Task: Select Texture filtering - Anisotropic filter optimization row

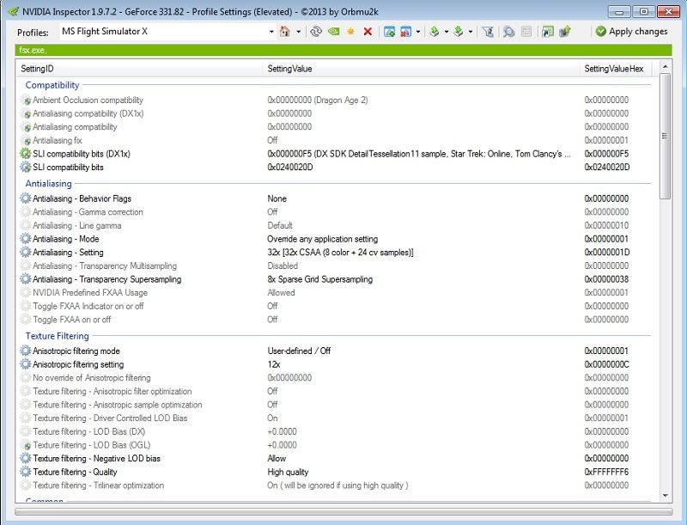Action: pyautogui.click(x=335, y=391)
